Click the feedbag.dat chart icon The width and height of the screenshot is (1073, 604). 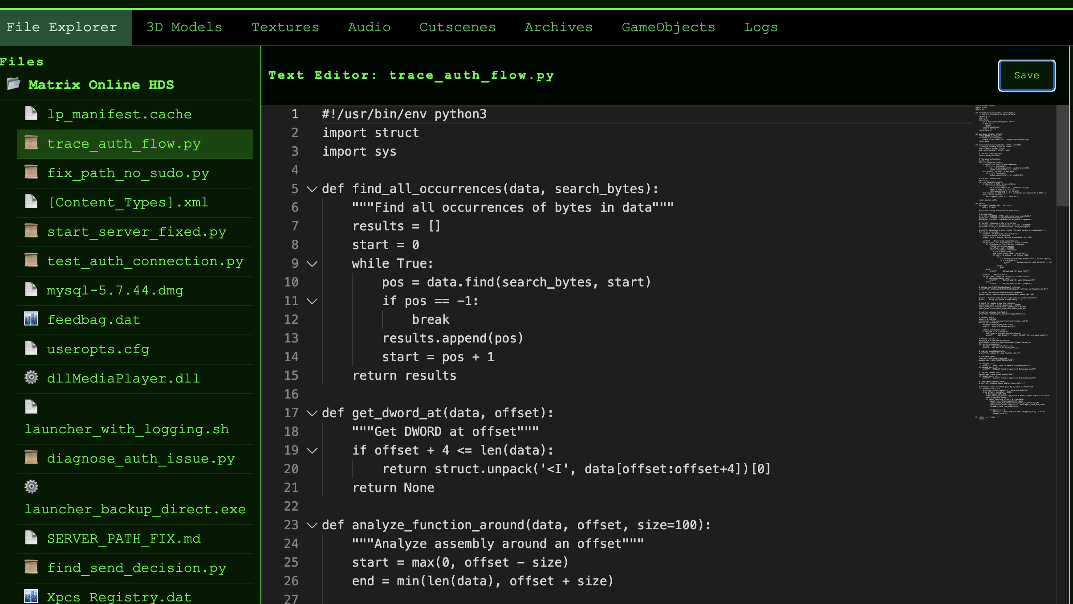tap(31, 319)
